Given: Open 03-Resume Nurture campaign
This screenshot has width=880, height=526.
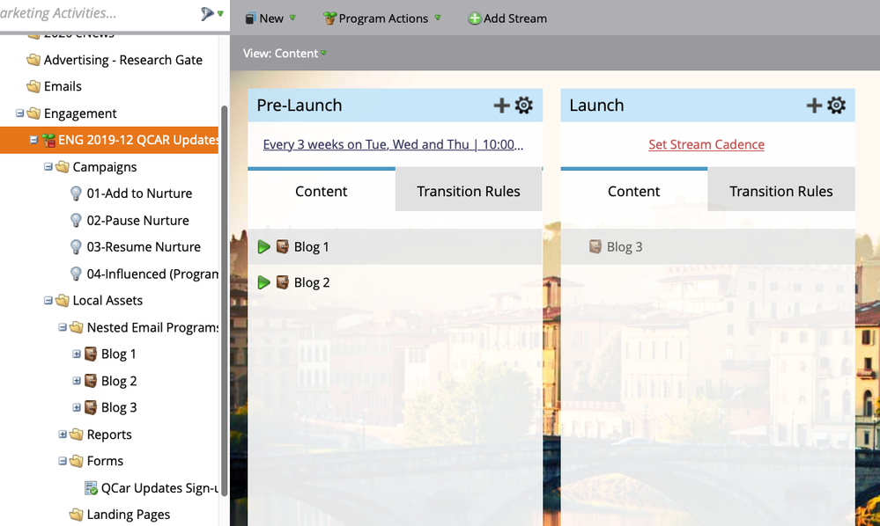Looking at the screenshot, I should (144, 247).
